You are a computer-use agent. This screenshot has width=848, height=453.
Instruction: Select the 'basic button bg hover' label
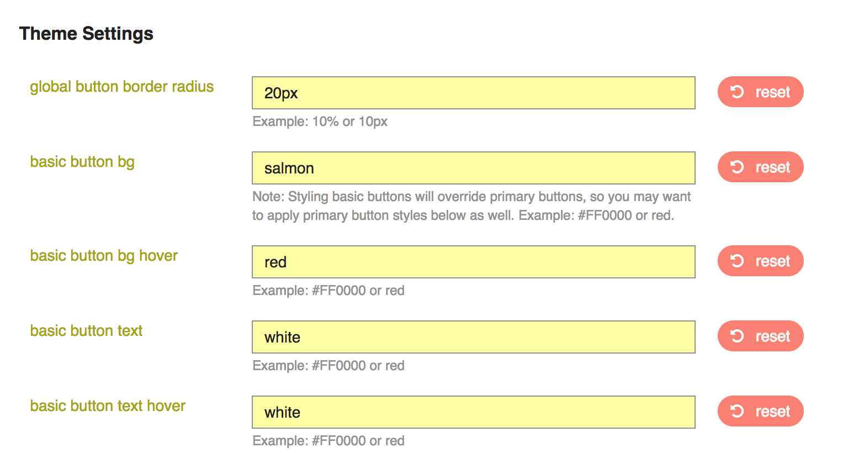(x=104, y=256)
